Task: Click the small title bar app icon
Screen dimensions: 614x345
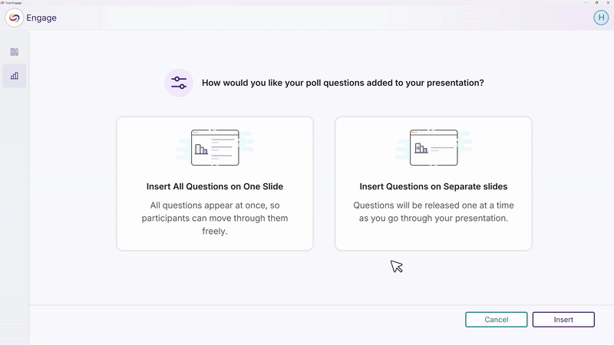Action: tap(4, 2)
